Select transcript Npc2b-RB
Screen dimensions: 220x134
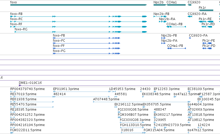(161, 14)
